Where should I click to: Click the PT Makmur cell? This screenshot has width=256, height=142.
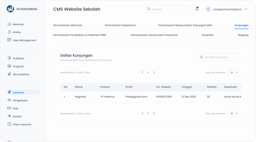coord(108,97)
